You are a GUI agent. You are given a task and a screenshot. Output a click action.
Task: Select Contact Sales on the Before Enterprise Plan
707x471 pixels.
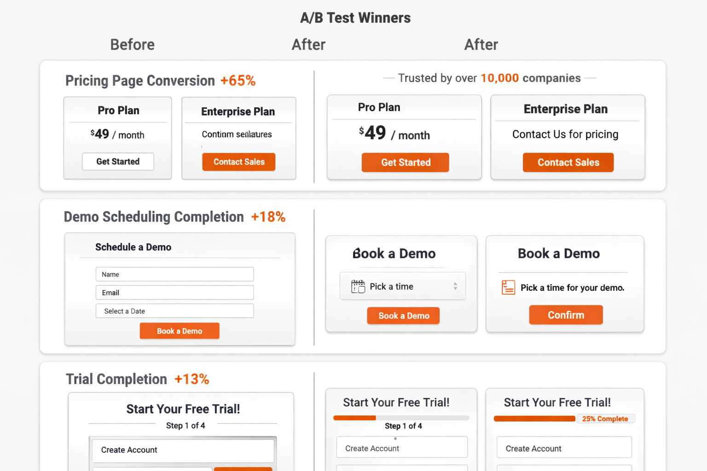click(238, 162)
